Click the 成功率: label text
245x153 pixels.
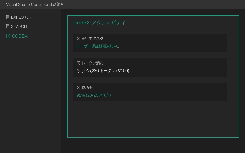point(87,88)
